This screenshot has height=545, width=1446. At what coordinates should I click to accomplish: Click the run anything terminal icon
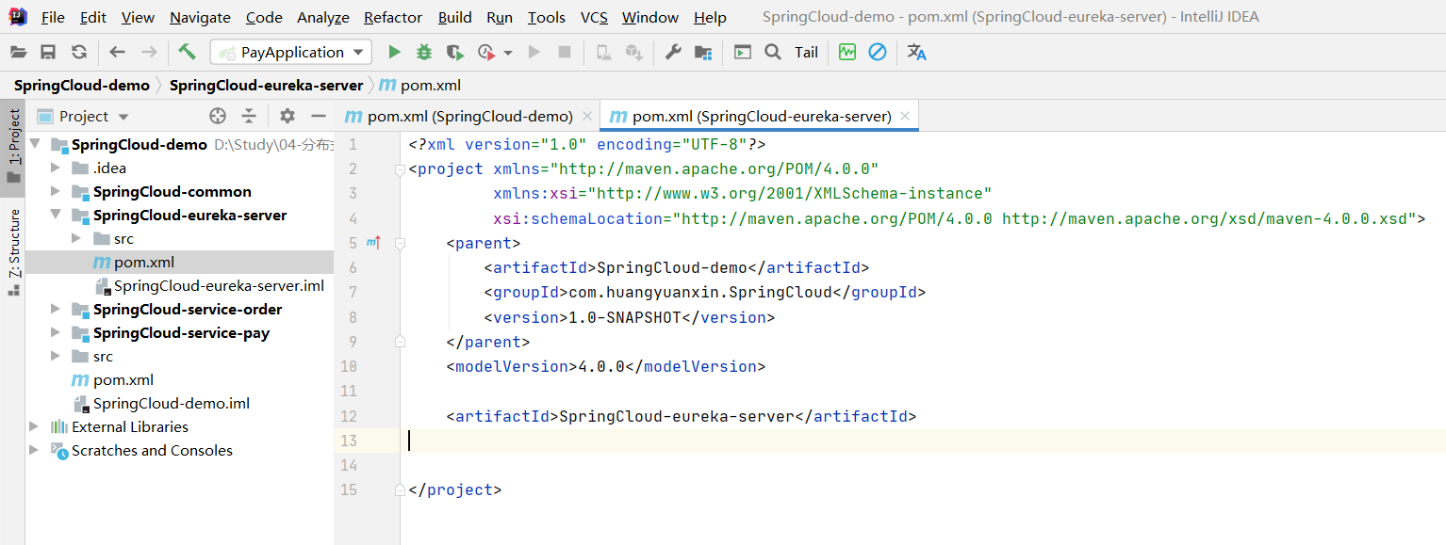pyautogui.click(x=743, y=53)
